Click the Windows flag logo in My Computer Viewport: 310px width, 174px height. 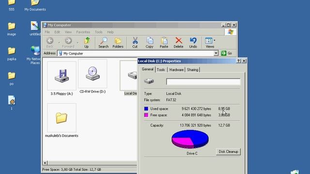(231, 32)
